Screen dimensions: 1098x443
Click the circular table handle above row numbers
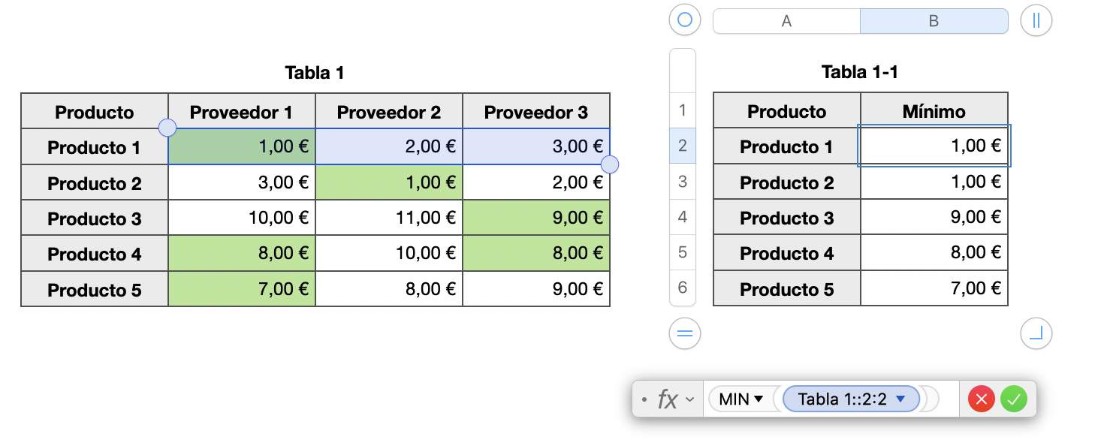pyautogui.click(x=684, y=20)
